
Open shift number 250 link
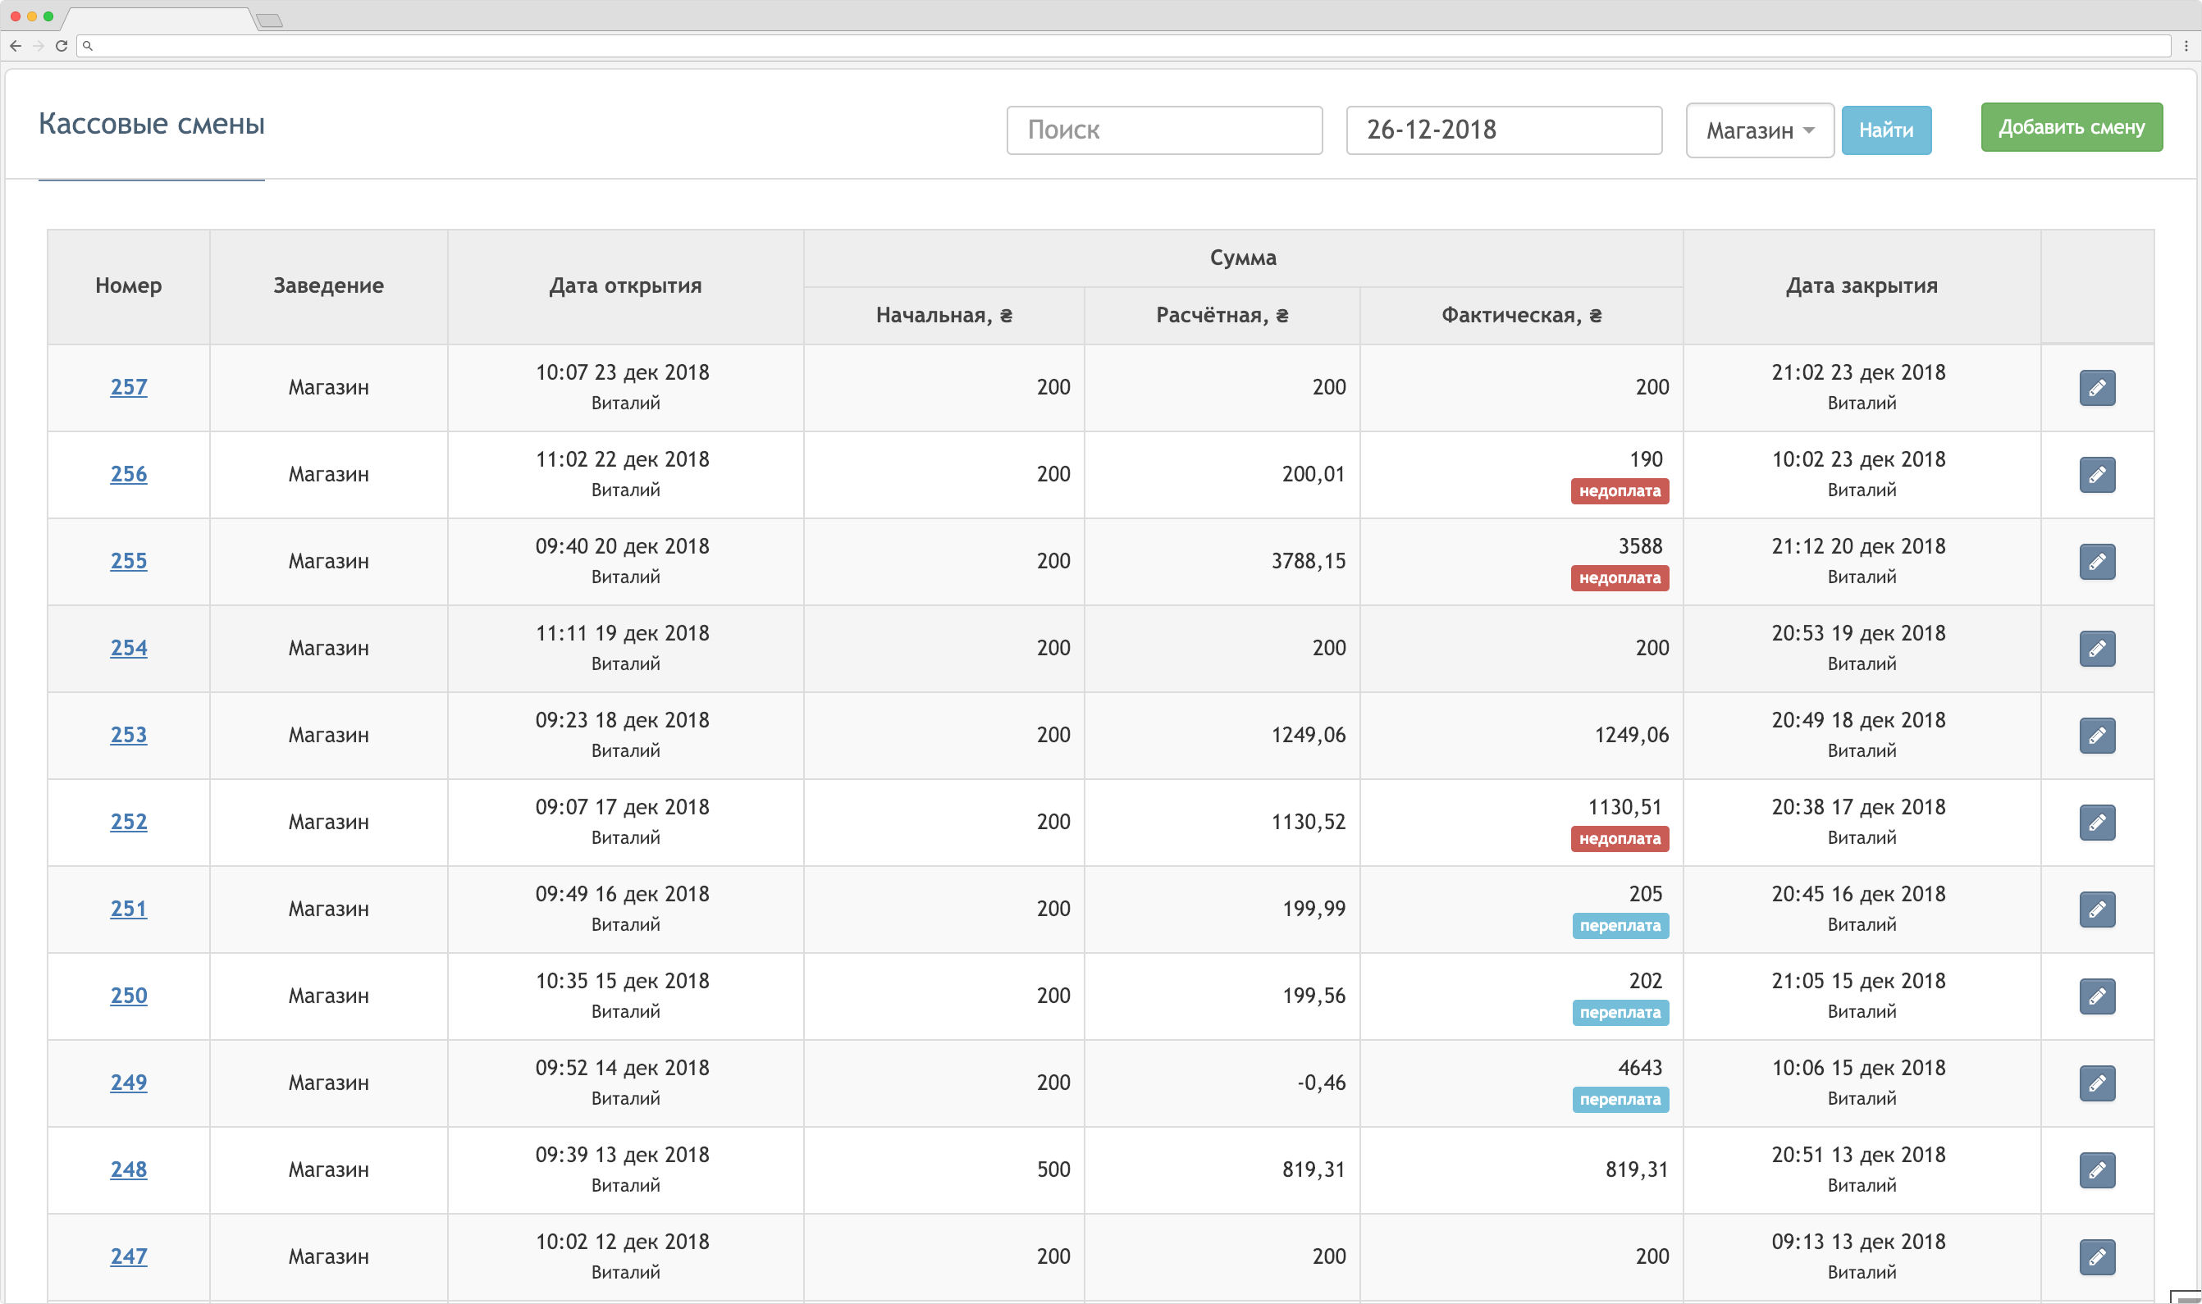coord(128,996)
